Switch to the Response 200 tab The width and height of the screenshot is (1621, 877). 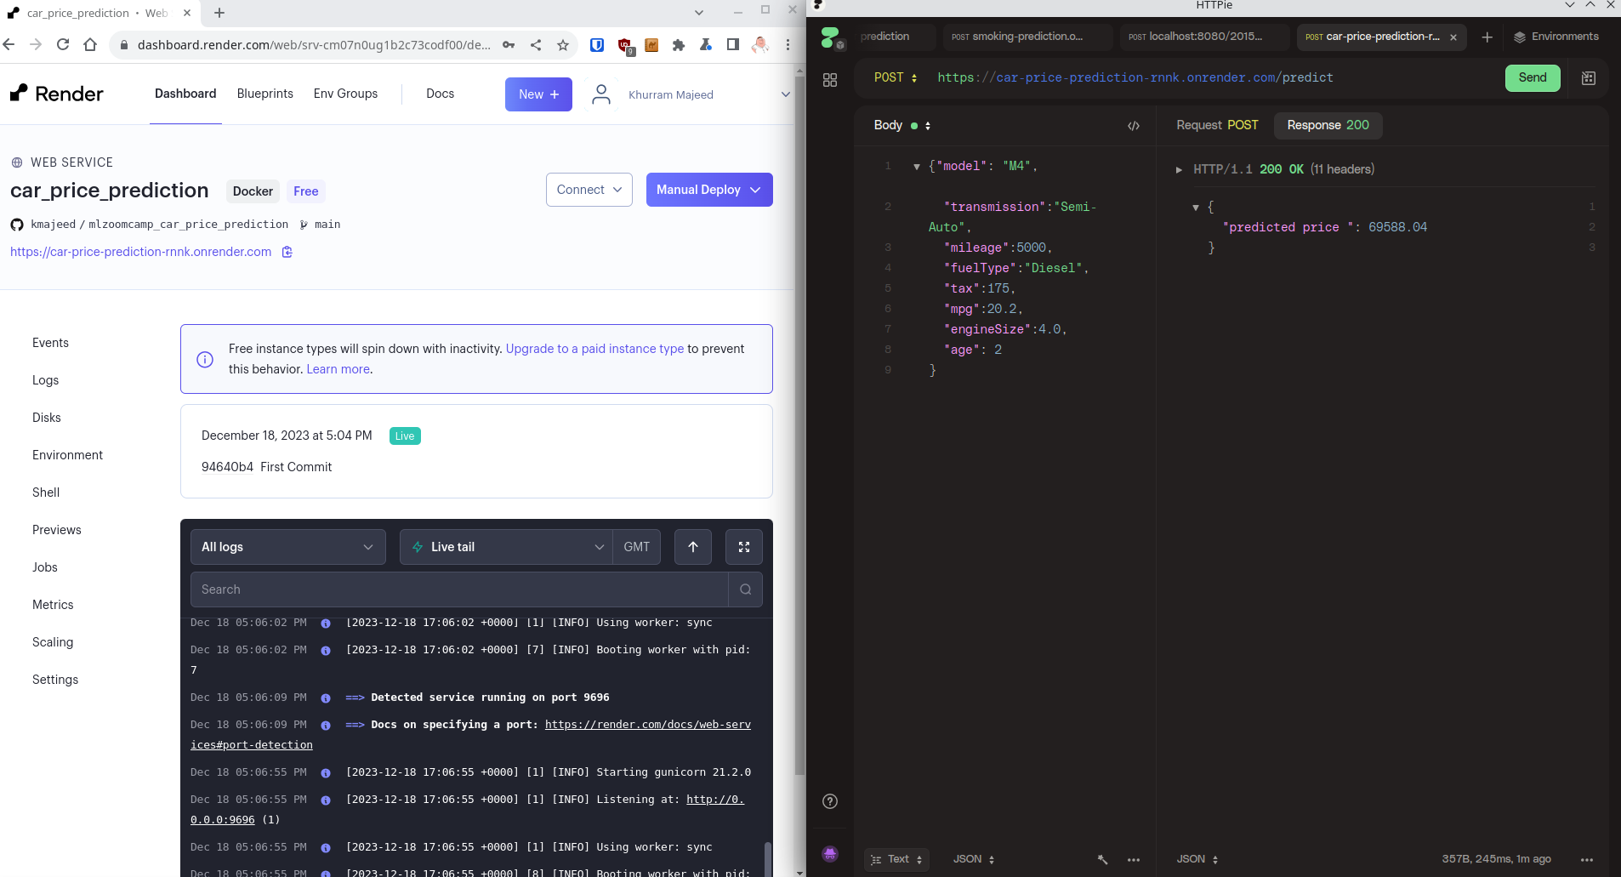click(1328, 125)
